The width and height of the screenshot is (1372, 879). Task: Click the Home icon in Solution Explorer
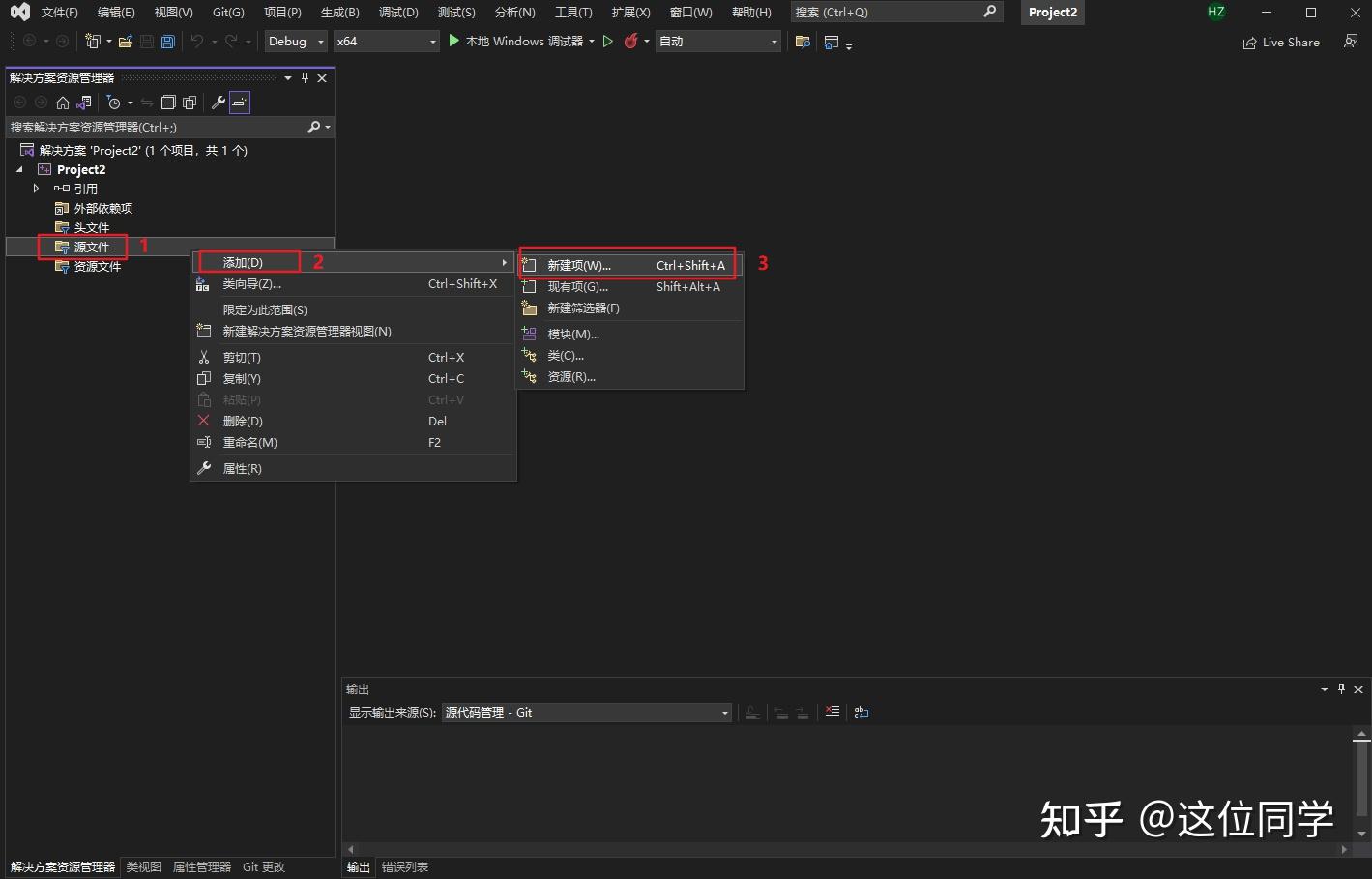63,103
